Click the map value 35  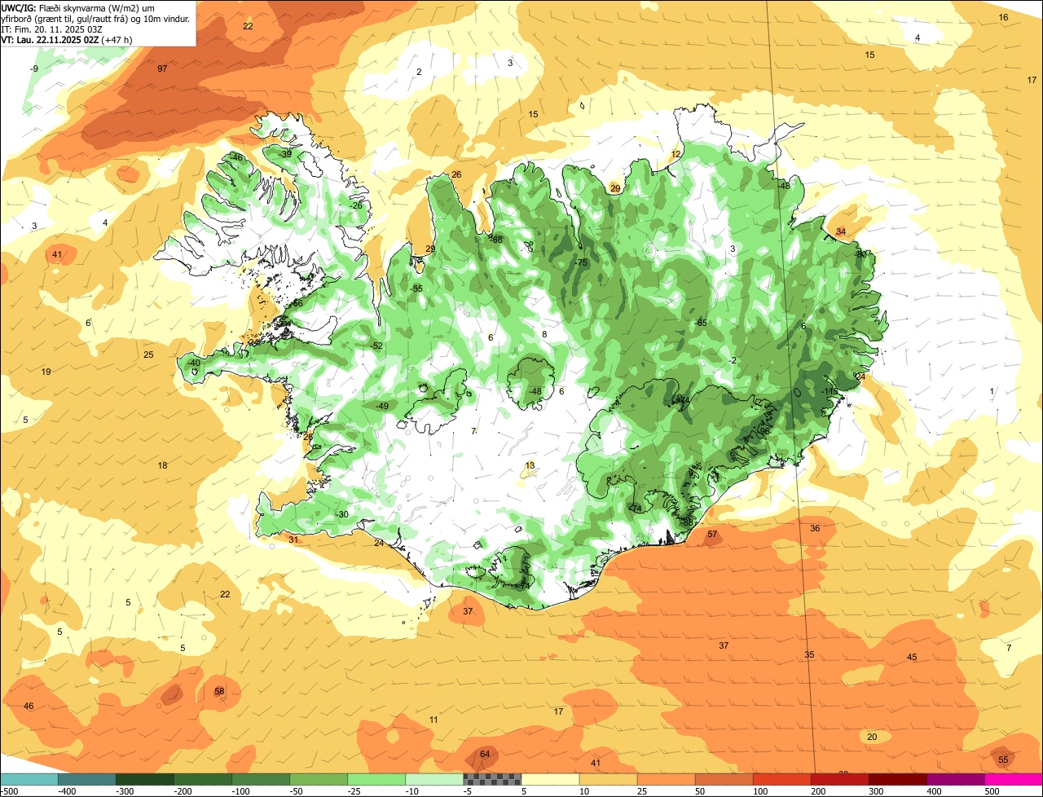(x=809, y=654)
